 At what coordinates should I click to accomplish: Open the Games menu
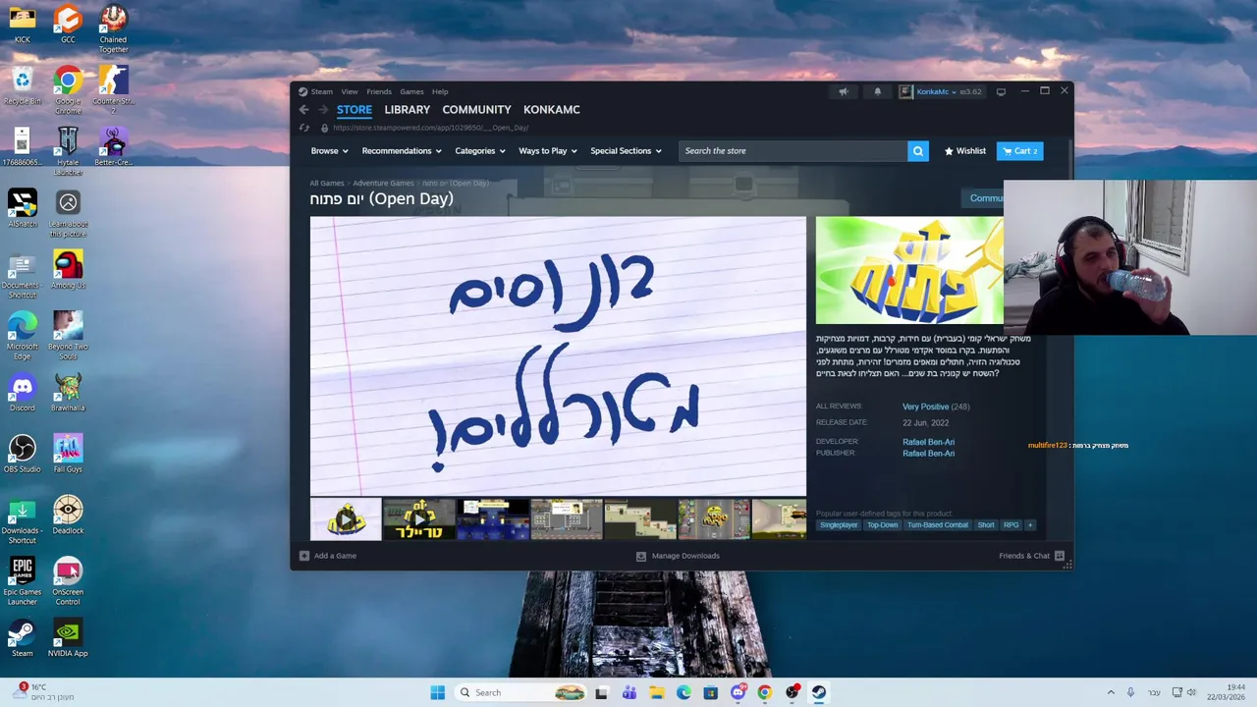coord(411,91)
